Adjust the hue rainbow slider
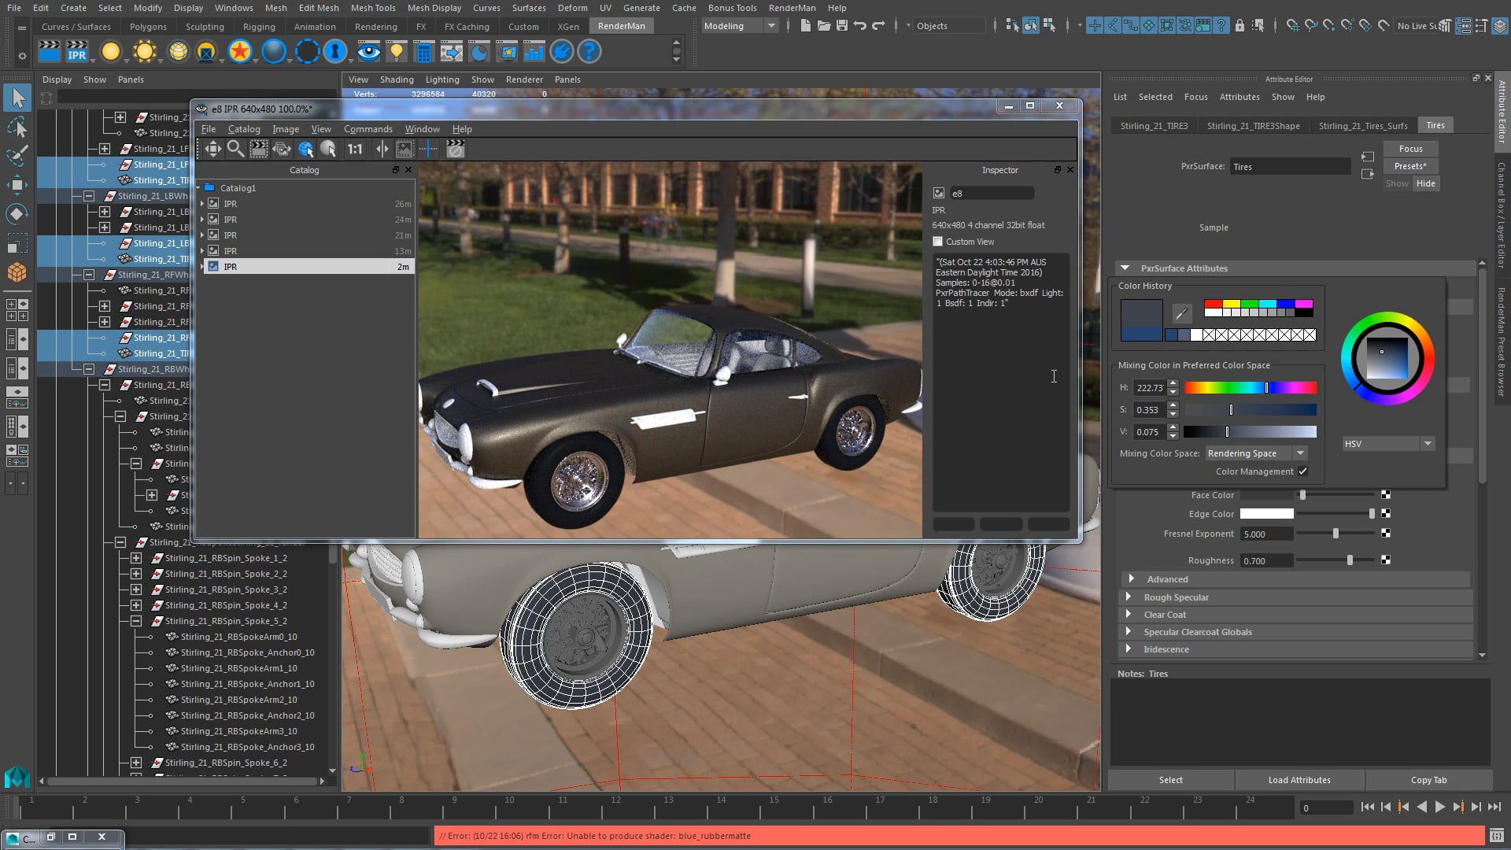 (1251, 387)
